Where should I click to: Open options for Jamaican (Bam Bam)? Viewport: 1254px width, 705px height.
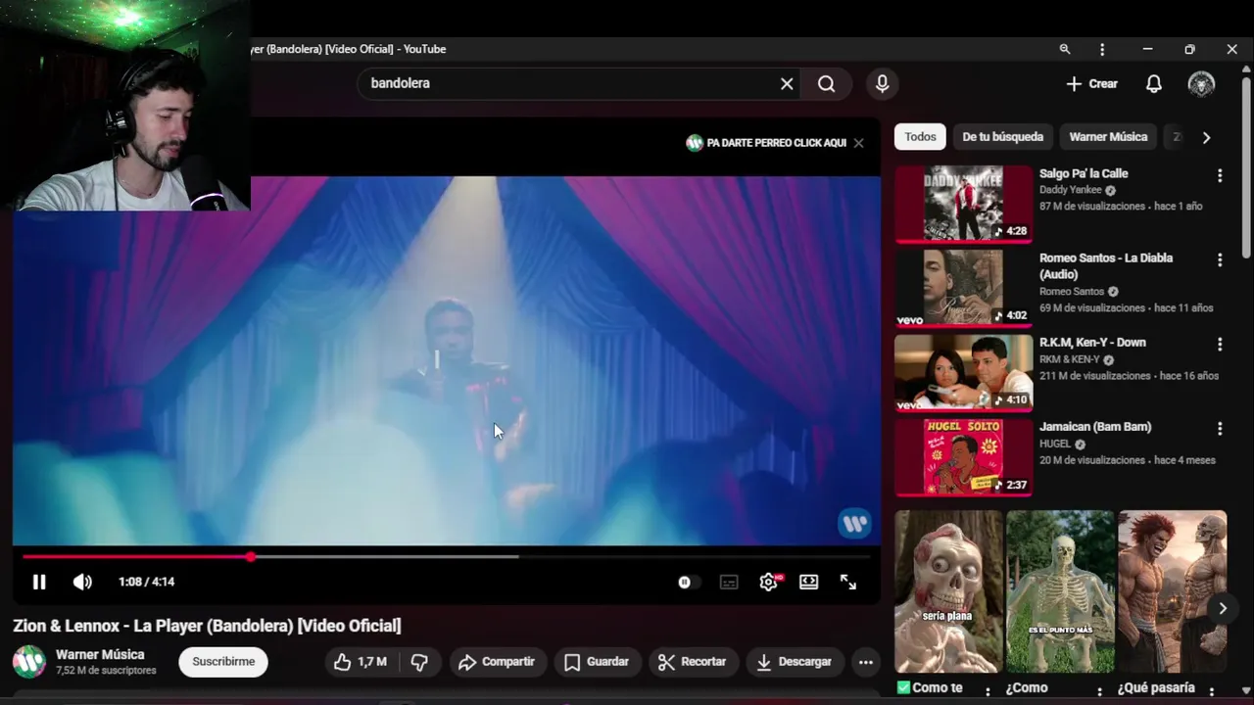tap(1220, 428)
